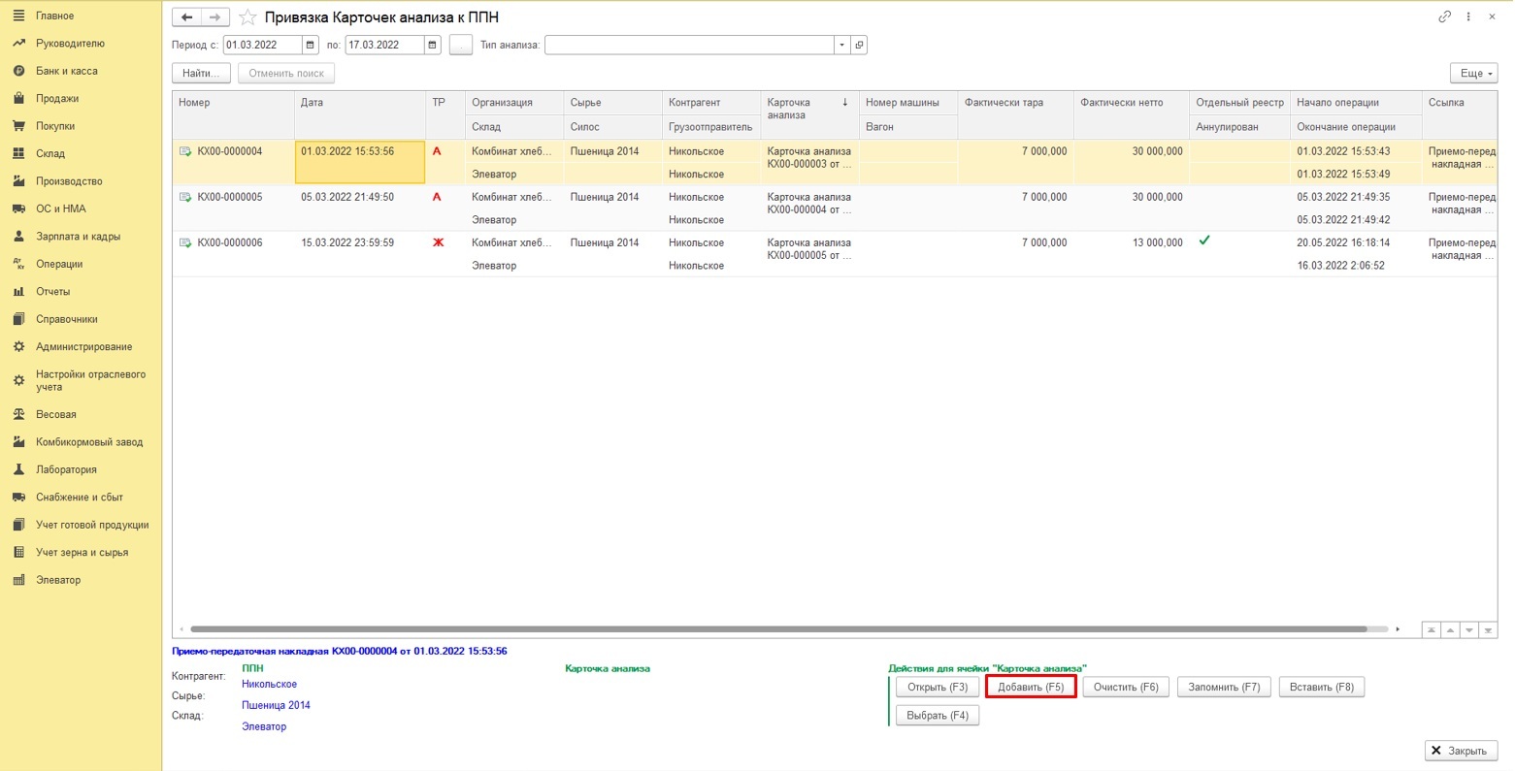
Task: Open the Руководителю section
Action: click(x=70, y=44)
